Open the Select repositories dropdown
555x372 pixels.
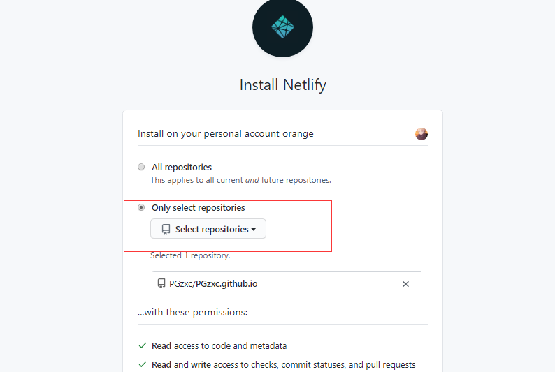click(x=208, y=229)
